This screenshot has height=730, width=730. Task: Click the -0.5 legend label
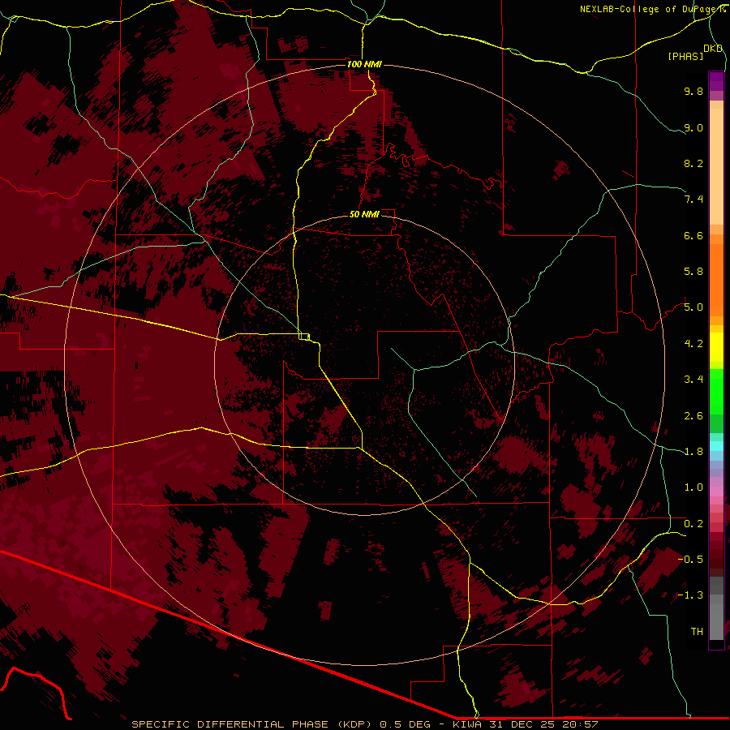pos(690,559)
